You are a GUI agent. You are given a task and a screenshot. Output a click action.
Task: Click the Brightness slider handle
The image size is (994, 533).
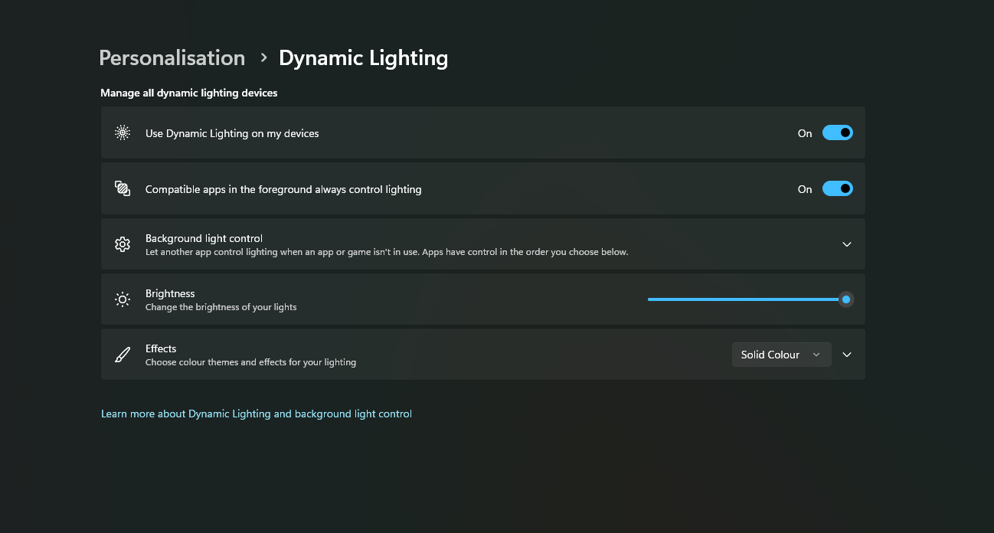tap(845, 299)
